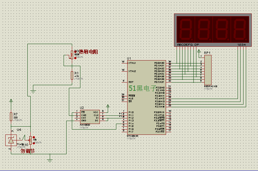
Task: Click the U4 reference label
Action: (x=19, y=130)
